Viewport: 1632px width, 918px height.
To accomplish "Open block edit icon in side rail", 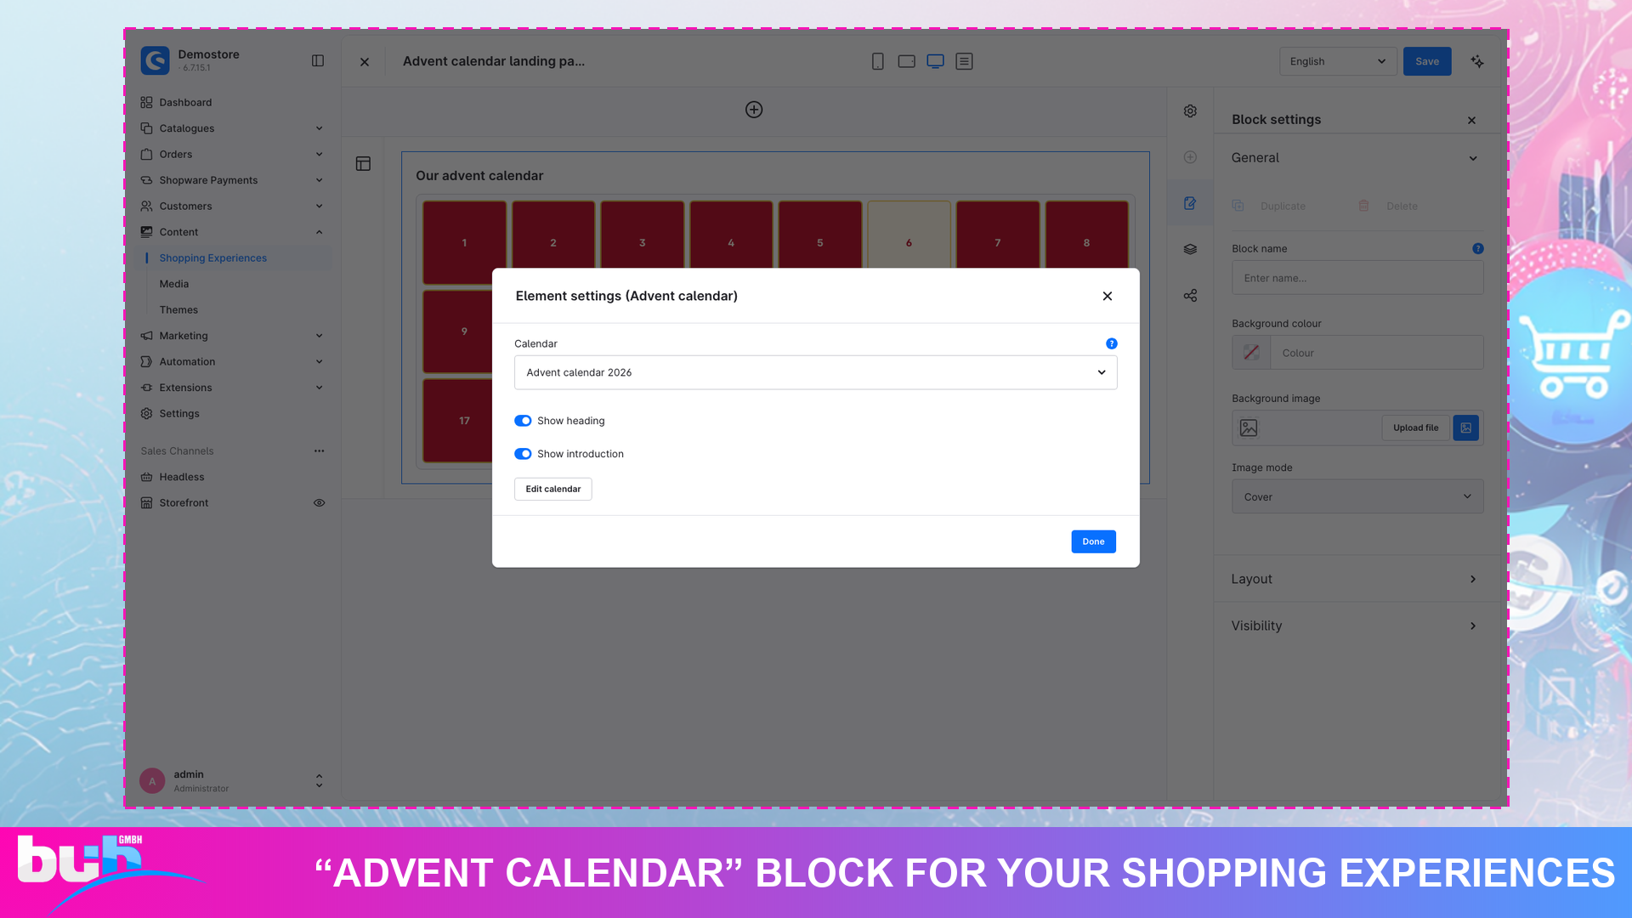I will 1190,203.
